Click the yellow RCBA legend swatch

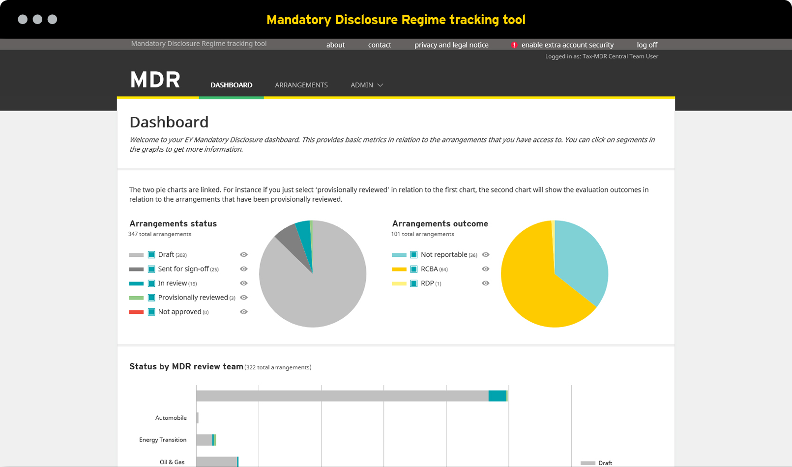click(x=399, y=269)
